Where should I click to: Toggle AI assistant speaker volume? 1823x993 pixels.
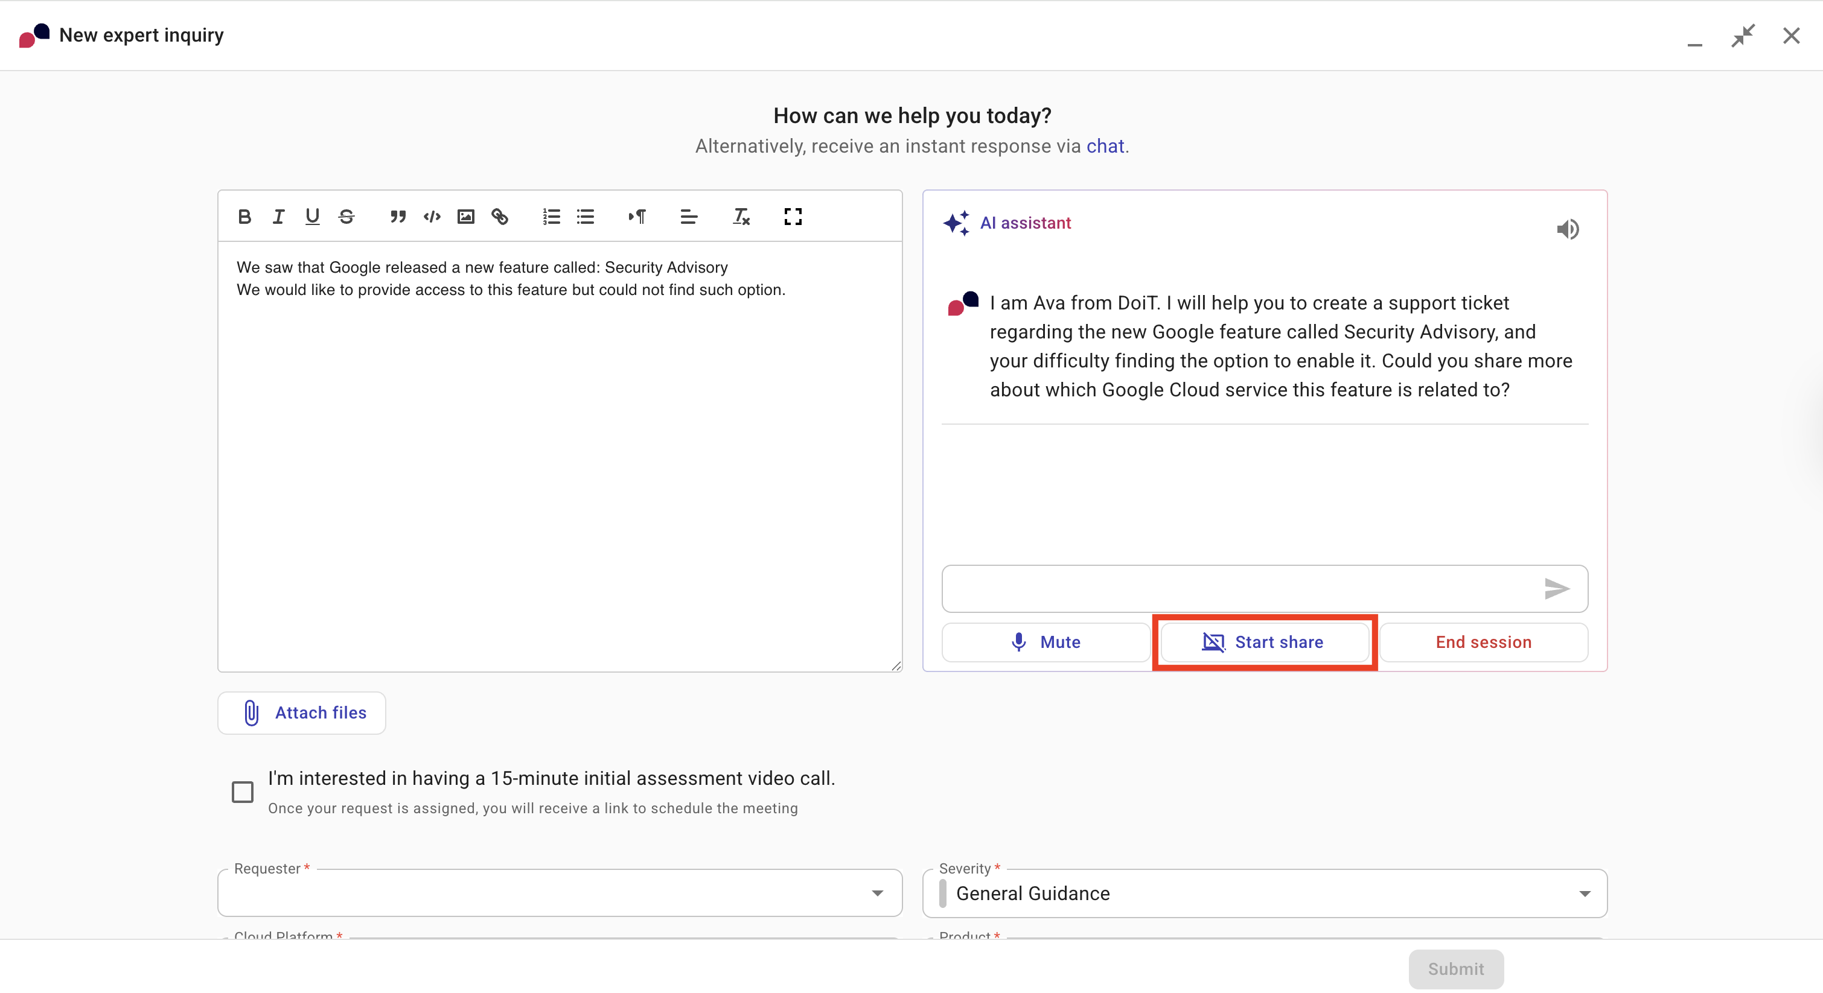point(1568,229)
